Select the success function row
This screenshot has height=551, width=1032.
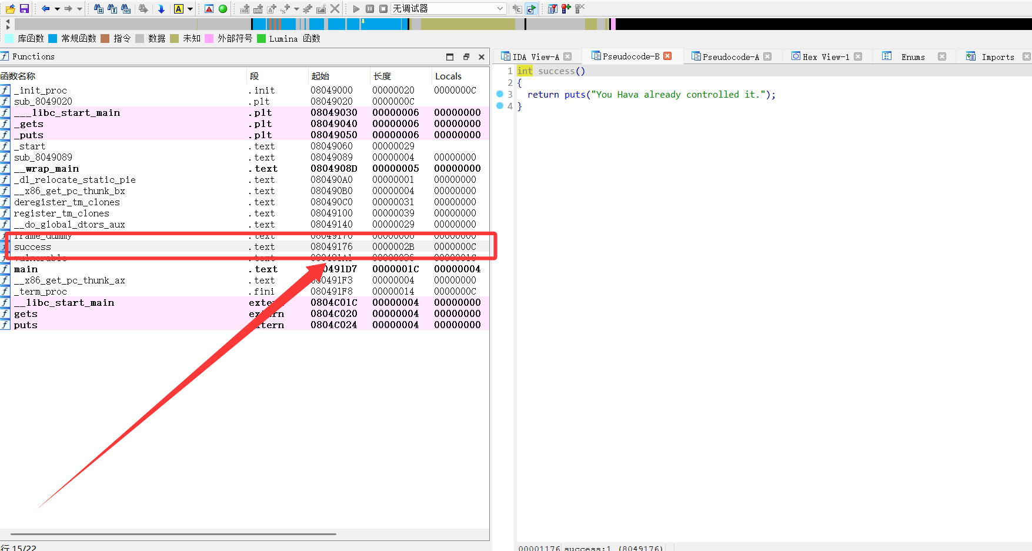coord(245,246)
